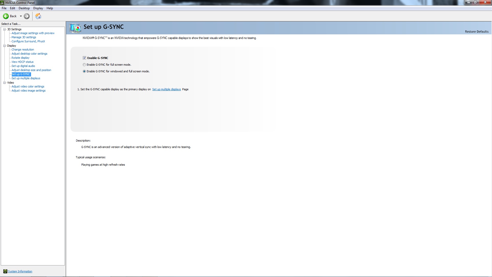Screen dimensions: 492x277
Task: Open Manage 3D settings in tree
Action: pyautogui.click(x=24, y=37)
